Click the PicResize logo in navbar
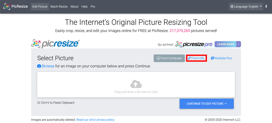272x123 pixels. [x=16, y=6]
